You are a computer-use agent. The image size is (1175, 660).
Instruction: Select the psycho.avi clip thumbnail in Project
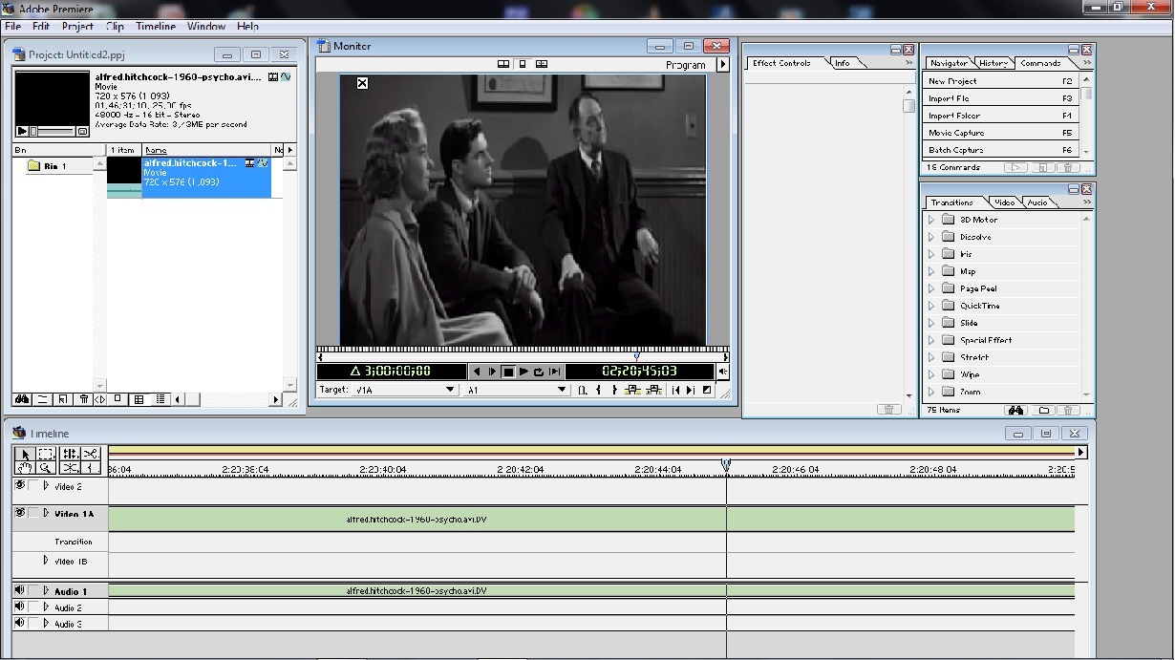(x=124, y=178)
